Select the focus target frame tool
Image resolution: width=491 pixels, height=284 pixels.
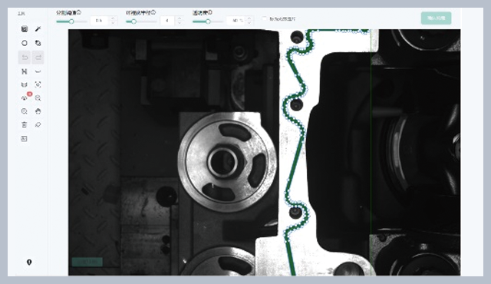[x=38, y=84]
